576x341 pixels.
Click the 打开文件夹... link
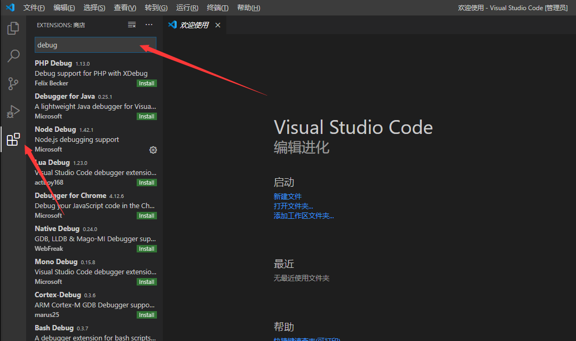tap(293, 206)
